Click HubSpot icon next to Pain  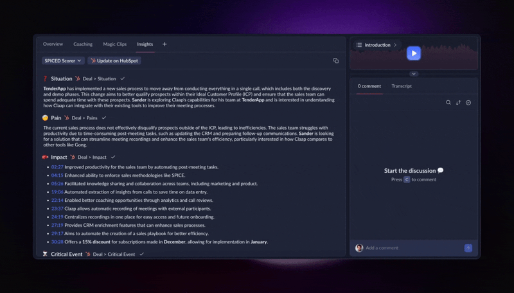pos(67,118)
